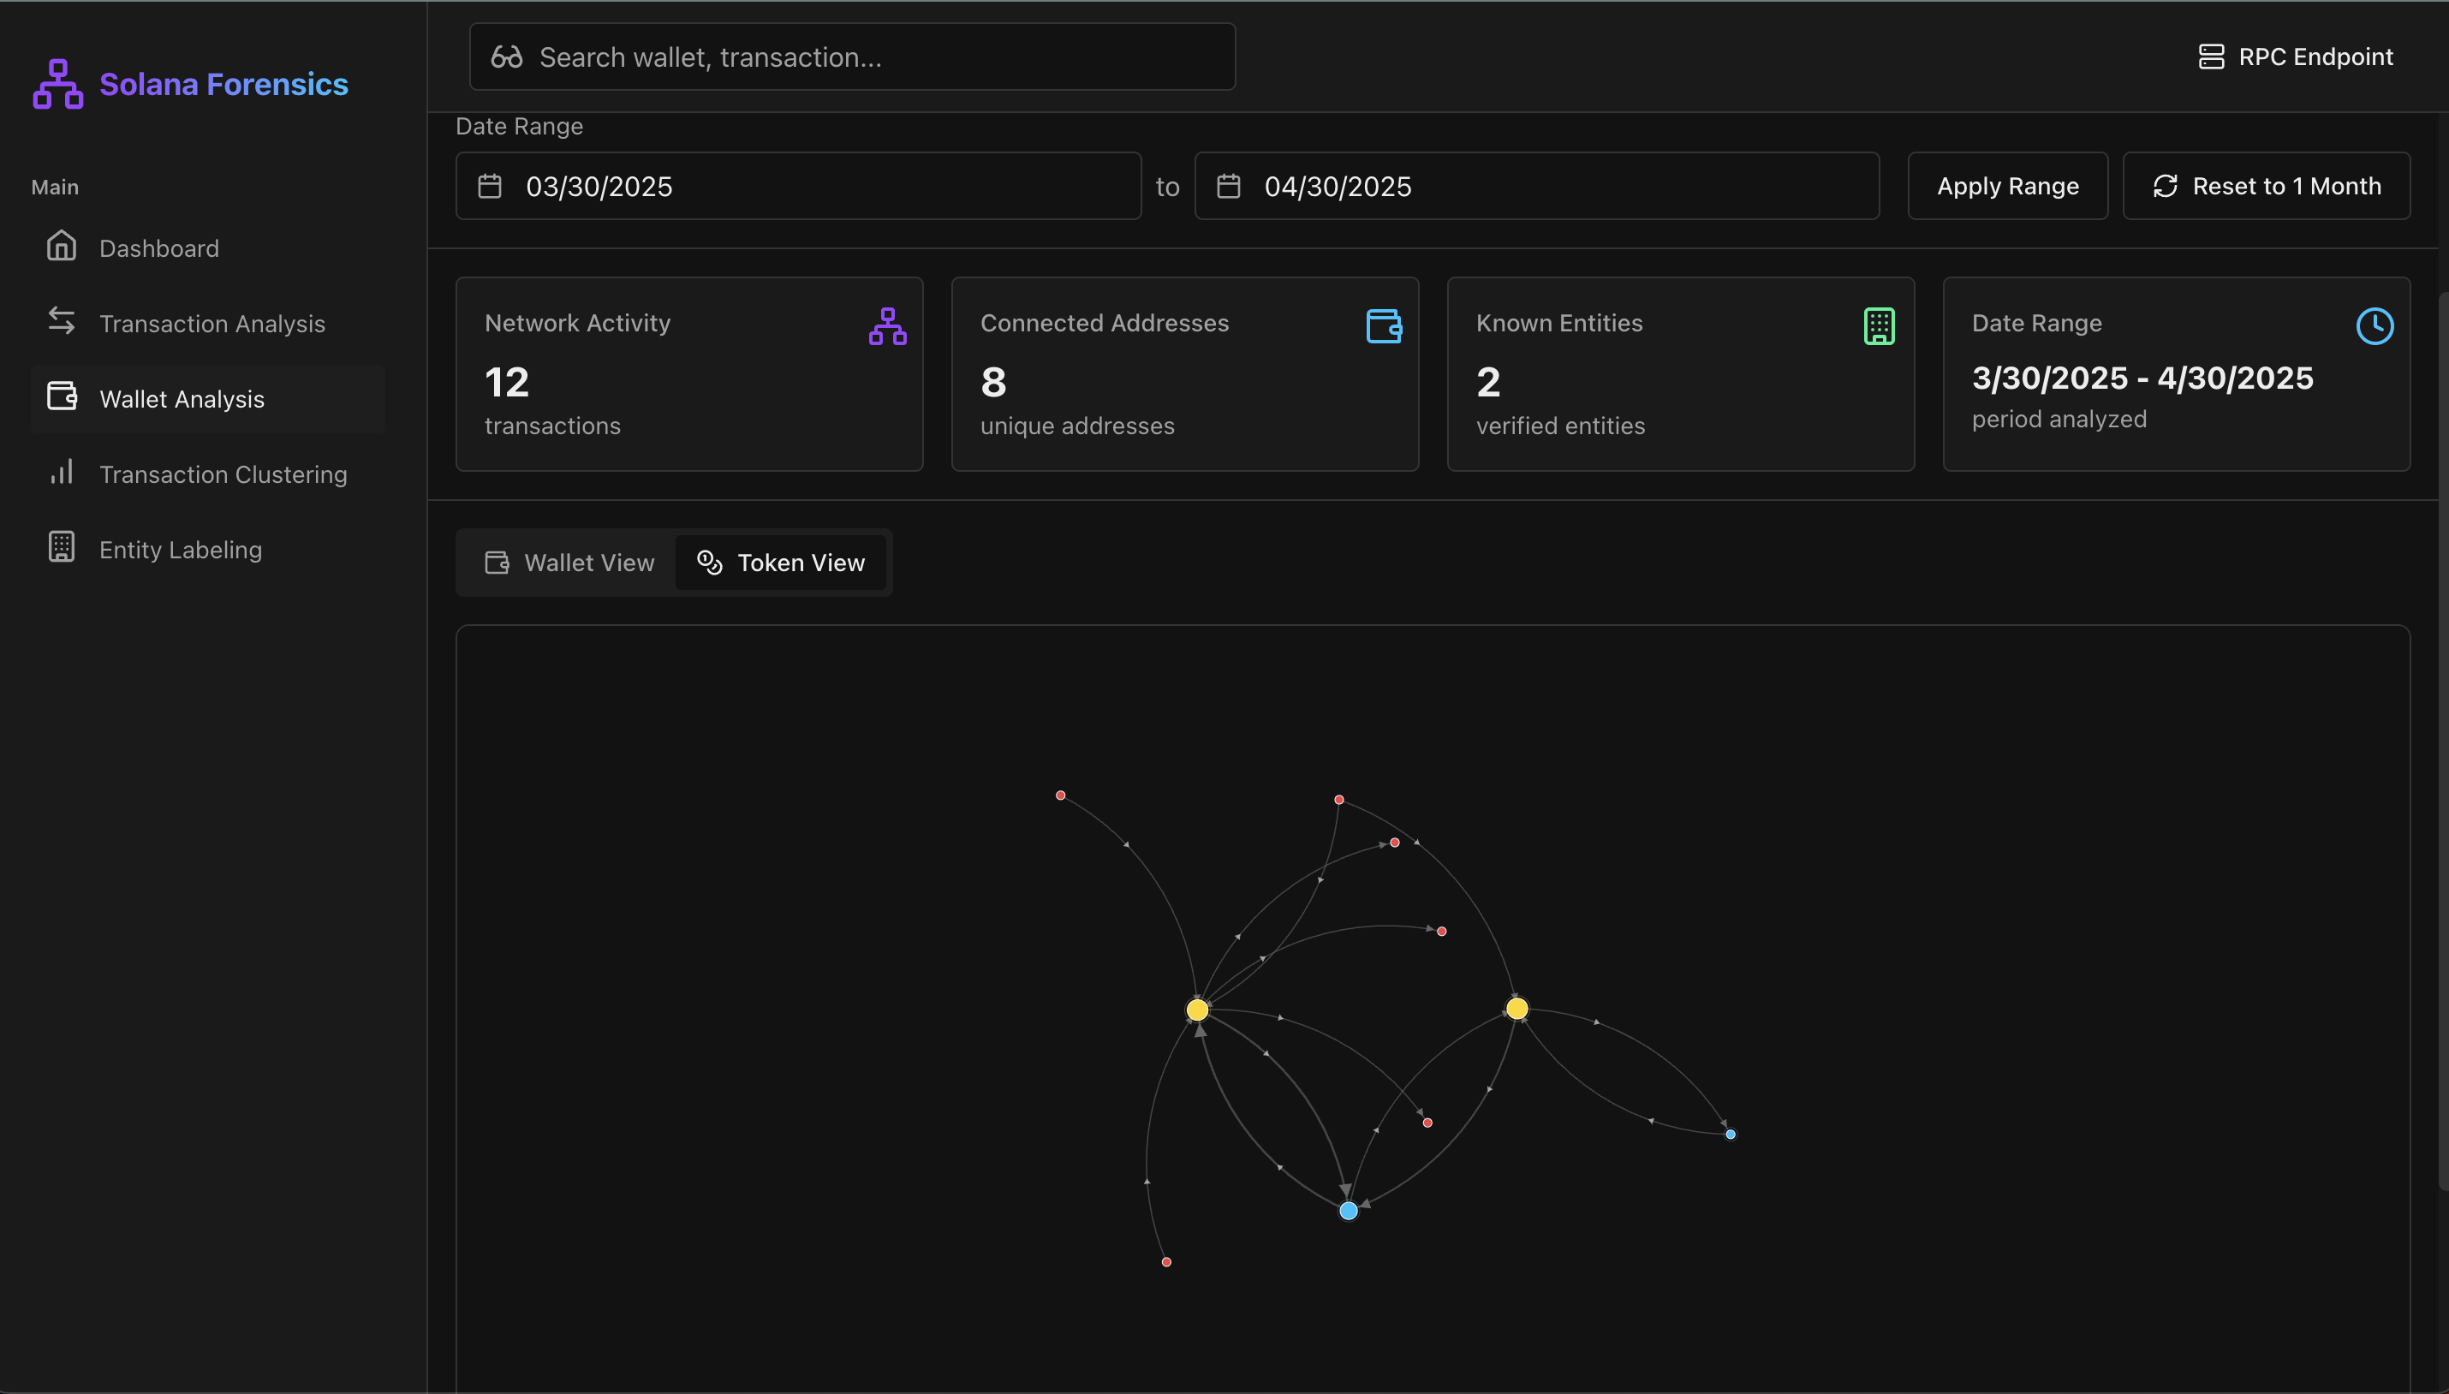
Task: Select the yellow node in the network graph
Action: tap(1197, 1010)
